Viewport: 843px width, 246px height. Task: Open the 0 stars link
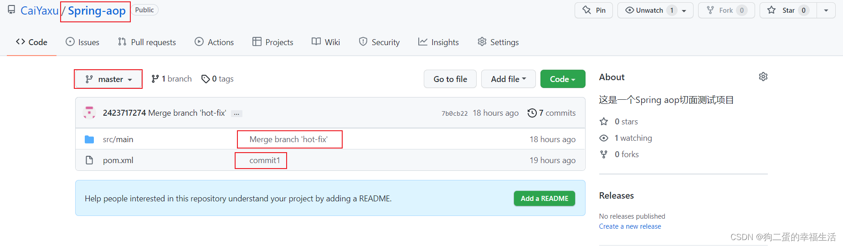[619, 122]
